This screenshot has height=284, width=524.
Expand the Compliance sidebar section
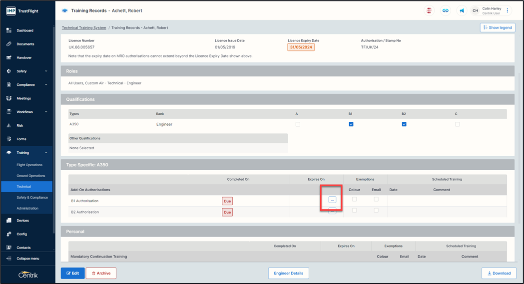[46, 85]
